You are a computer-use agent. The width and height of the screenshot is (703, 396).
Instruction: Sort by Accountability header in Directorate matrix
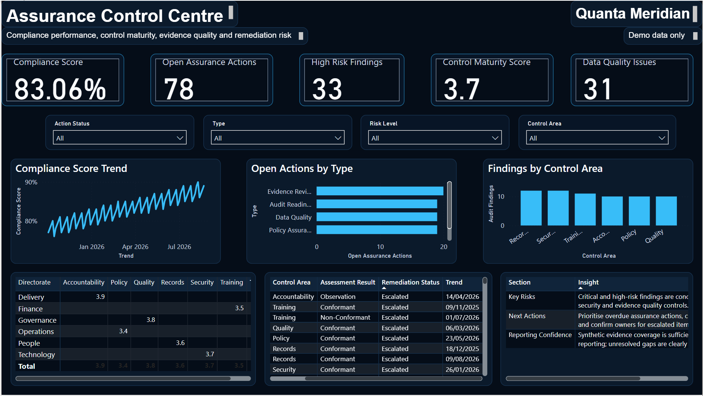(x=84, y=282)
